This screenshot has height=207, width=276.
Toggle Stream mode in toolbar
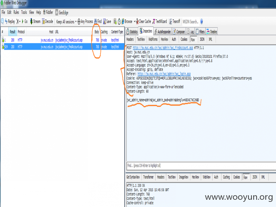click(x=35, y=21)
